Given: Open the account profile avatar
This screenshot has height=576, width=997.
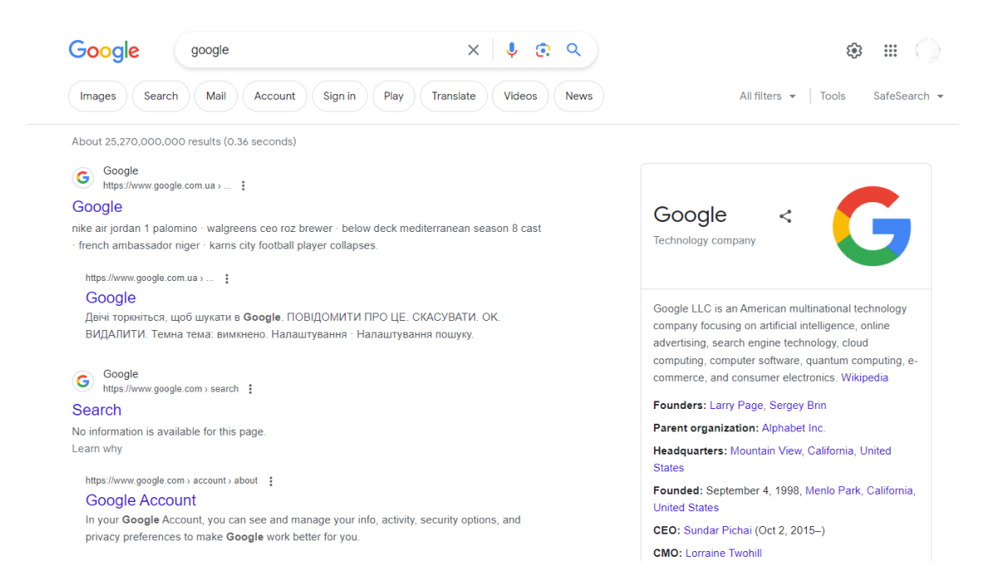Looking at the screenshot, I should [x=928, y=51].
